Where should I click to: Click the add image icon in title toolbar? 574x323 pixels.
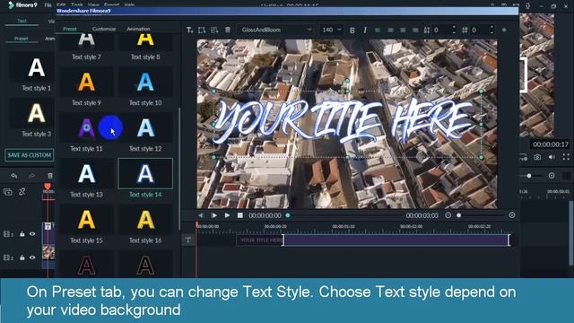click(x=214, y=30)
